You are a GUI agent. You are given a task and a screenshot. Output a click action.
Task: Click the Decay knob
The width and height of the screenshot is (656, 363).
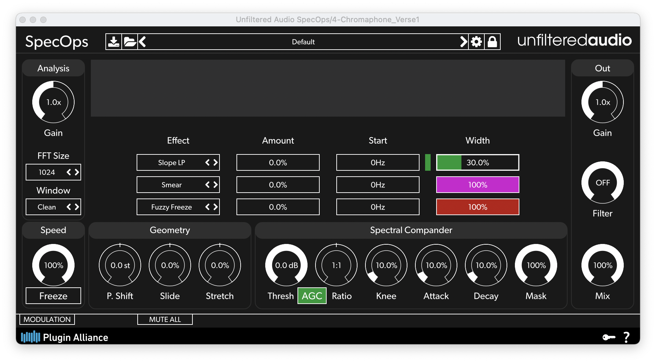click(x=486, y=265)
